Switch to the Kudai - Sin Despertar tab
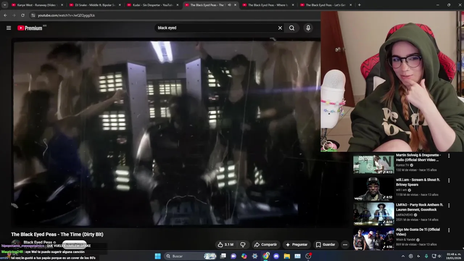Image resolution: width=464 pixels, height=261 pixels. coord(152,5)
